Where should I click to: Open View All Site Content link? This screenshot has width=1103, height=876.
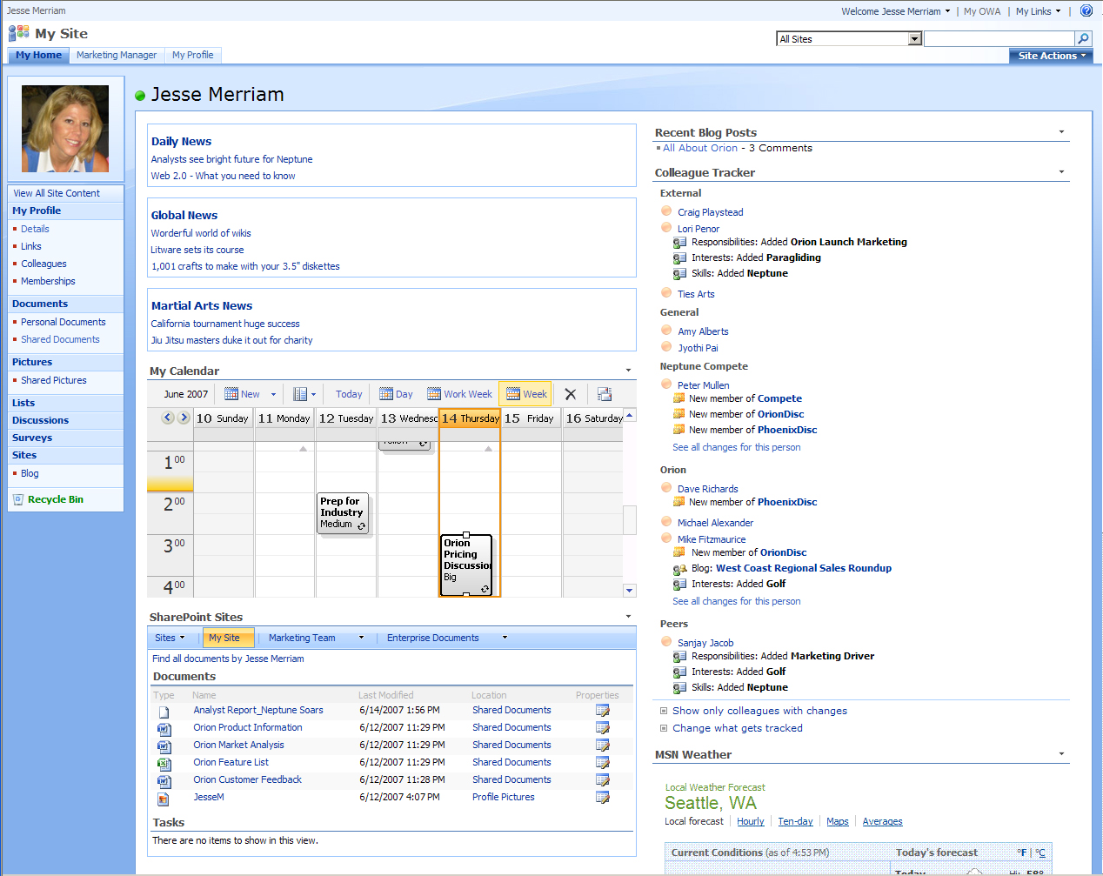pyautogui.click(x=57, y=193)
